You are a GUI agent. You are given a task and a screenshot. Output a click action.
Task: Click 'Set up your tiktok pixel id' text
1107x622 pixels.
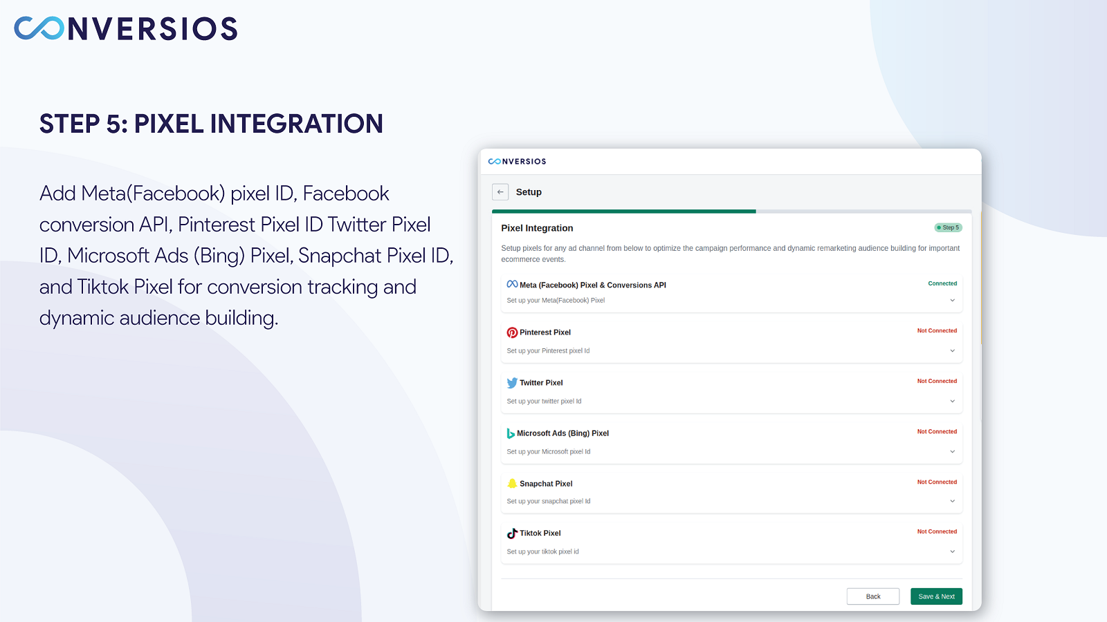click(542, 552)
